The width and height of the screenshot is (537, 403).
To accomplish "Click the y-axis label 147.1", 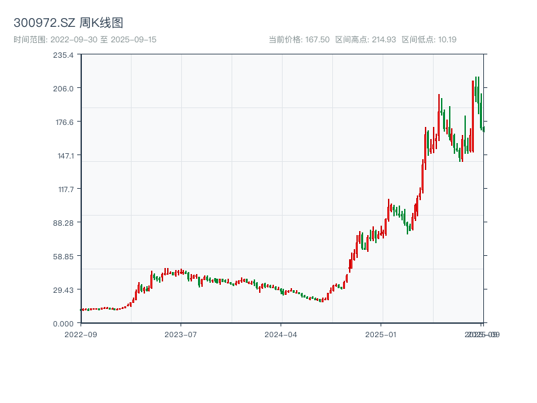I will (x=65, y=156).
